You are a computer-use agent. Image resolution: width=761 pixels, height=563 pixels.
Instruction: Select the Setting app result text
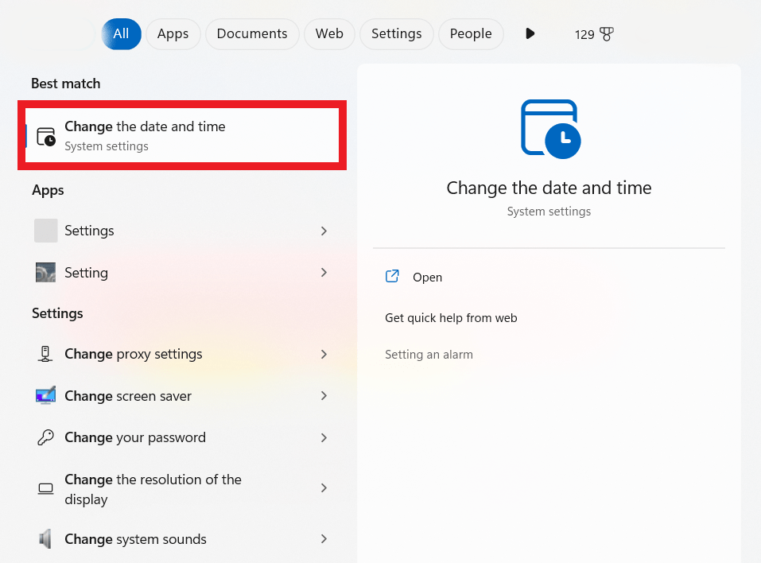coord(87,273)
